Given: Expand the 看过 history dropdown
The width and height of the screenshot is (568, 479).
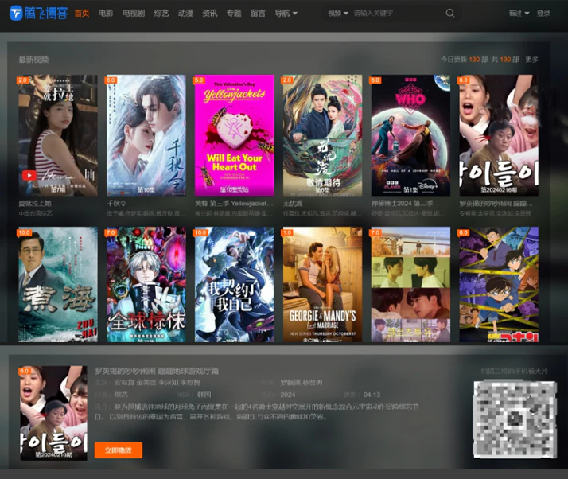Looking at the screenshot, I should pos(517,14).
